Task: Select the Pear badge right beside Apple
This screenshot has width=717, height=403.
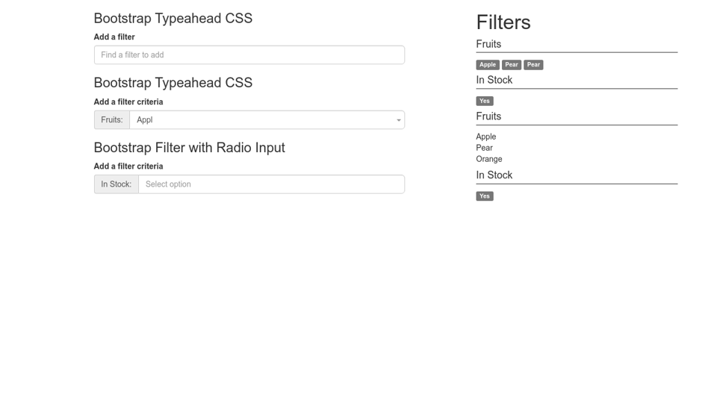Action: (512, 65)
